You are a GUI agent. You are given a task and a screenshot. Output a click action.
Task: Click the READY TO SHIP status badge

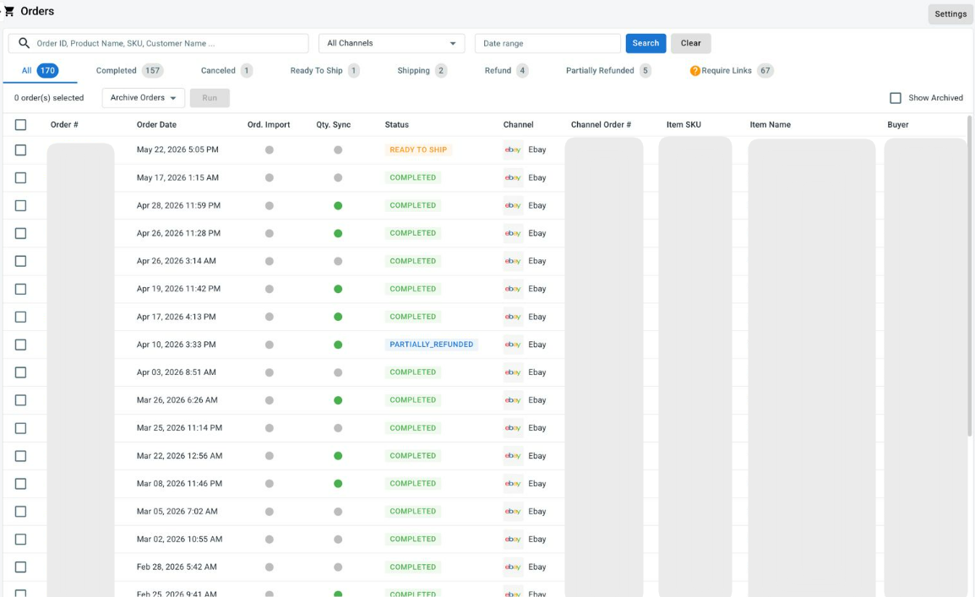[x=418, y=149]
